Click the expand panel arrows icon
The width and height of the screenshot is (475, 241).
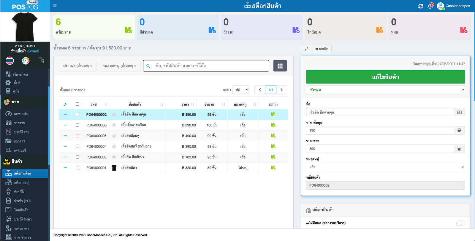pos(306,49)
